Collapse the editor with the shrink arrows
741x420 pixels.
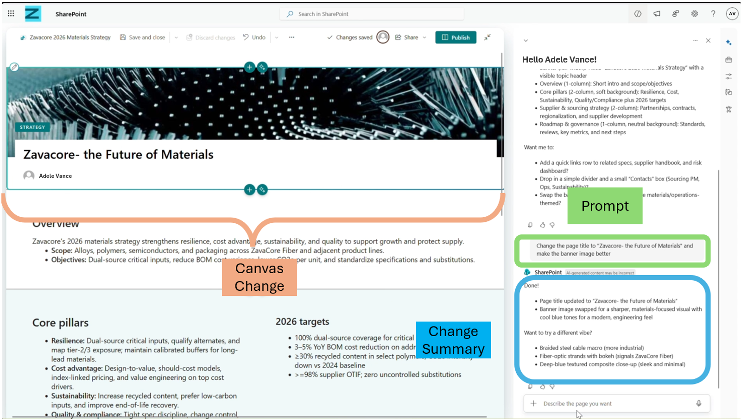487,38
